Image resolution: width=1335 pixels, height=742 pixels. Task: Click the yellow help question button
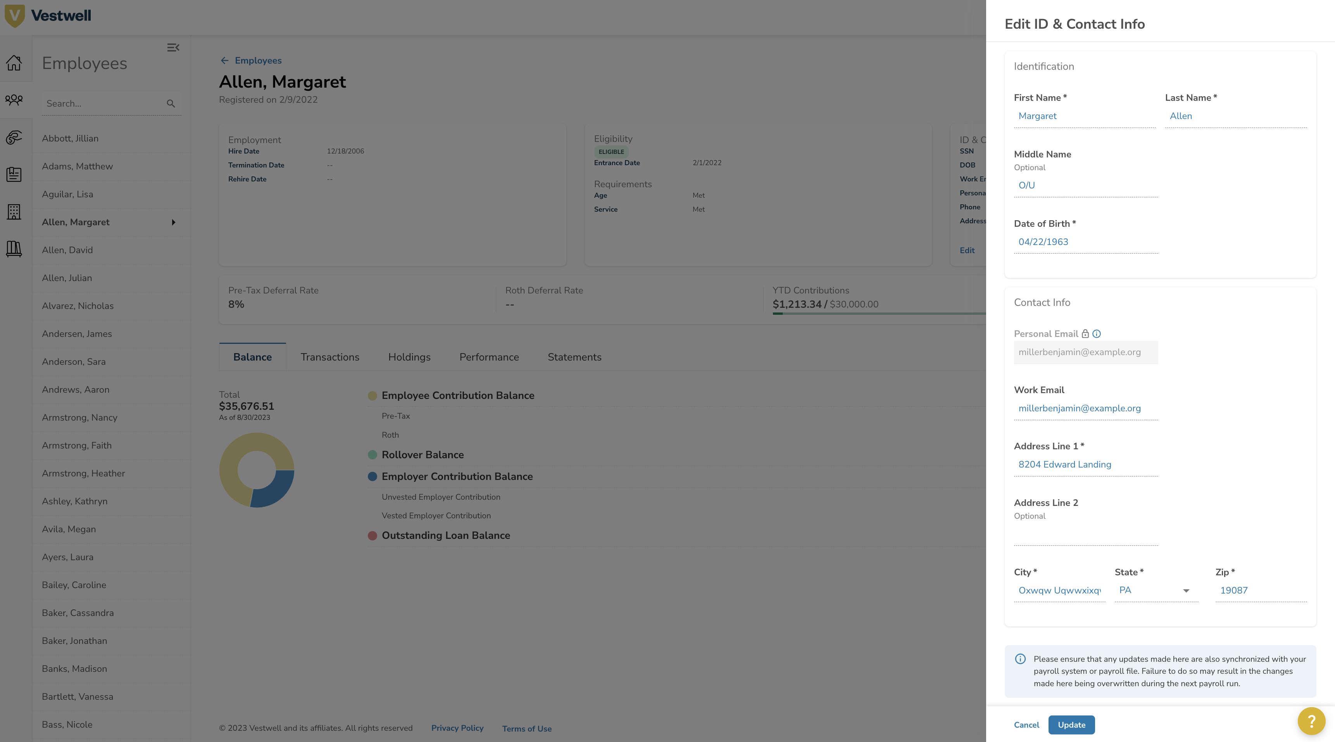tap(1311, 721)
